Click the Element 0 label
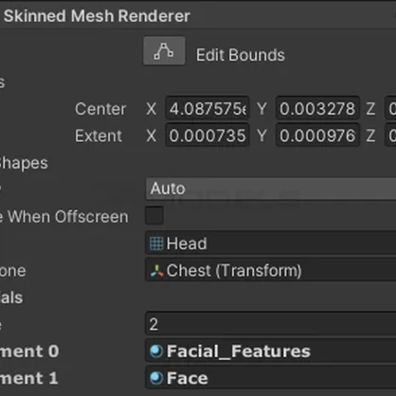 coord(29,351)
